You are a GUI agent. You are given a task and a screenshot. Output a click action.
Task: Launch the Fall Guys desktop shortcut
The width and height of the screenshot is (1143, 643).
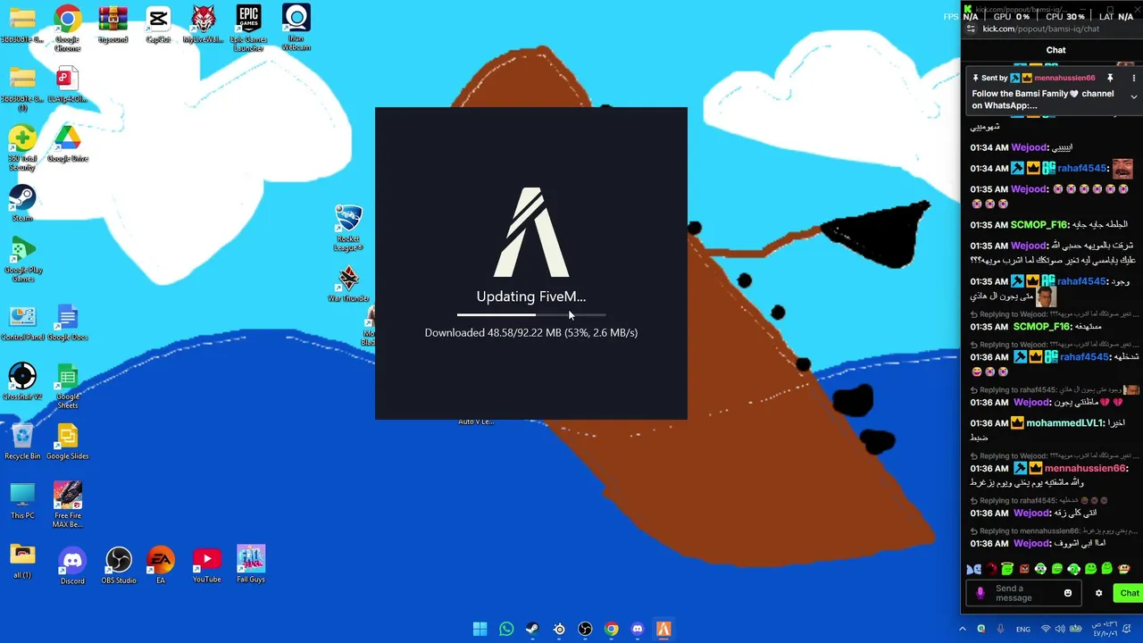pyautogui.click(x=251, y=565)
